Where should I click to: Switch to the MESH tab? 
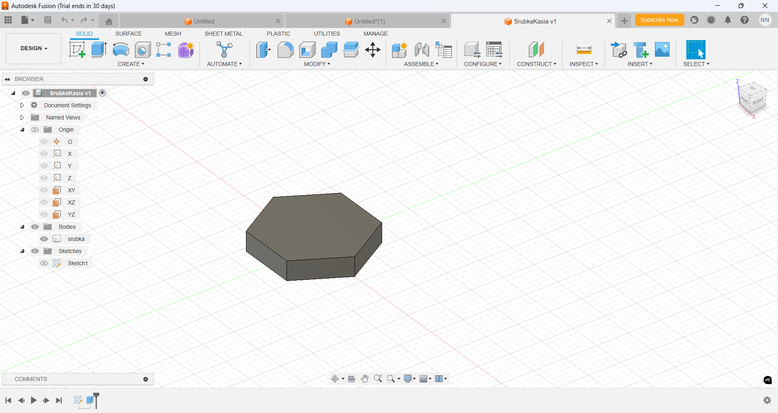[173, 34]
